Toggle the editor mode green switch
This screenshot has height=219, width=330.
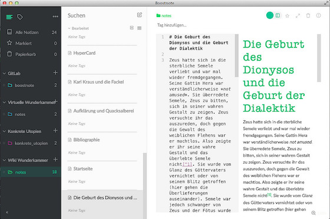tap(270, 15)
